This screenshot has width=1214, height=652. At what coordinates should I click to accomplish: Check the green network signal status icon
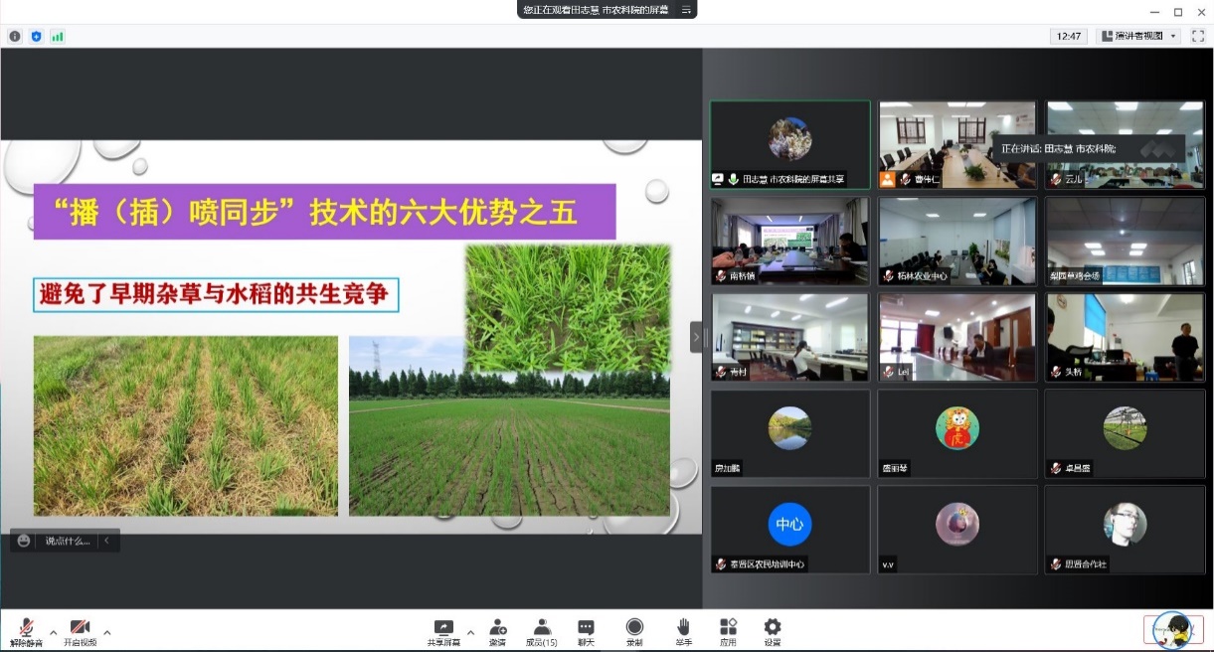58,37
